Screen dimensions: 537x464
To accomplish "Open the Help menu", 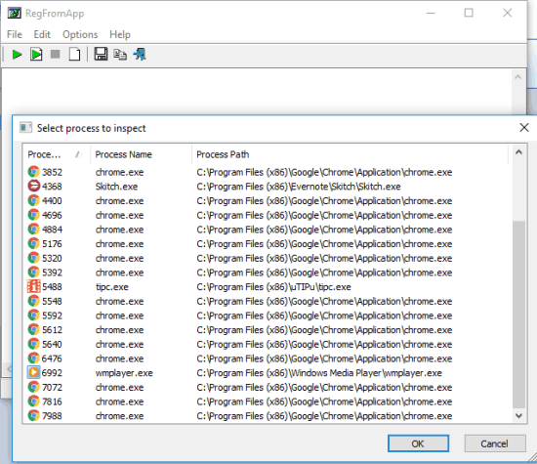I will (x=120, y=34).
